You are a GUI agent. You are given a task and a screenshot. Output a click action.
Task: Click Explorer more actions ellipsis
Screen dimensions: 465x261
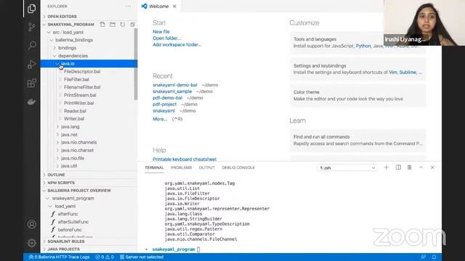click(x=128, y=7)
